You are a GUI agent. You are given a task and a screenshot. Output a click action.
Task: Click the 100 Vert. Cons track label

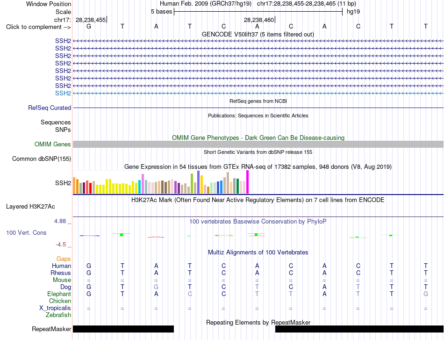[x=26, y=232]
